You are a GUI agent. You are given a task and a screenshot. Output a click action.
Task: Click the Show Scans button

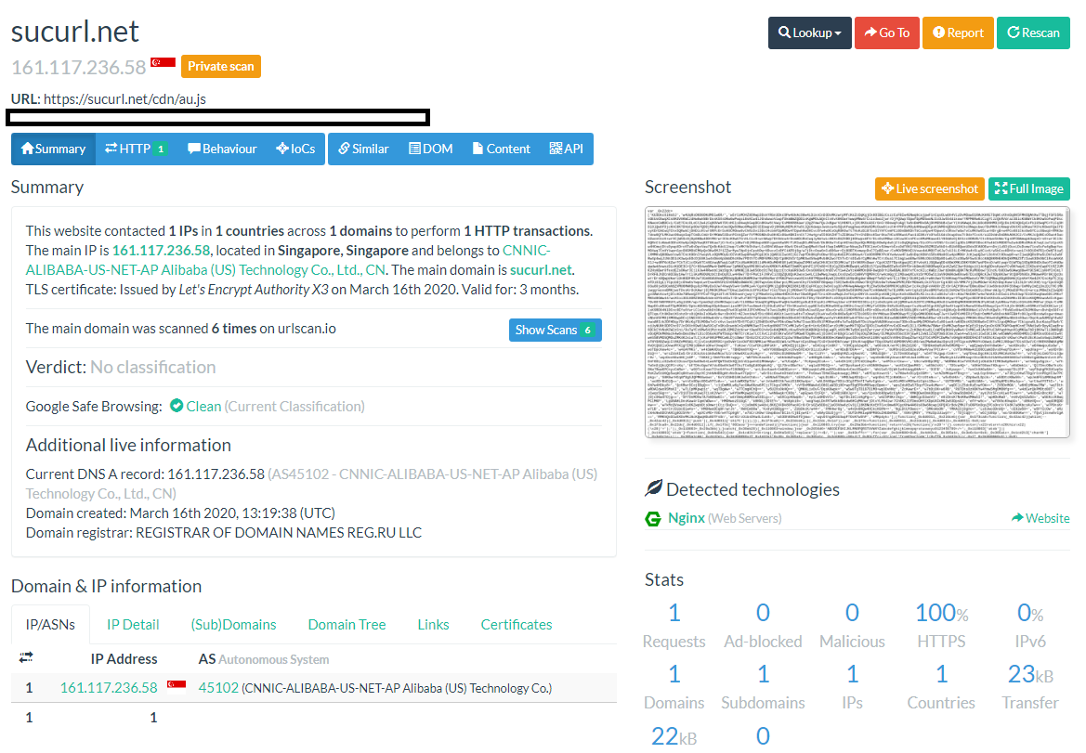tap(555, 331)
